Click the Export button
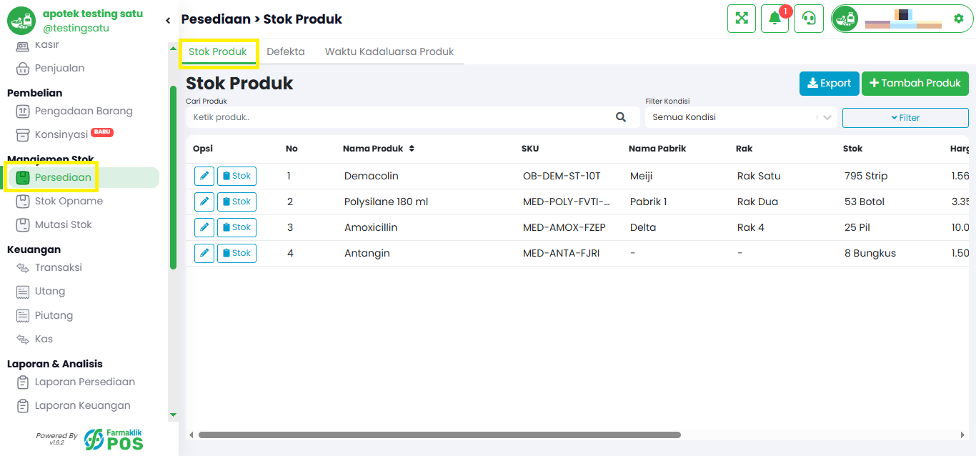This screenshot has width=976, height=456. pos(829,83)
